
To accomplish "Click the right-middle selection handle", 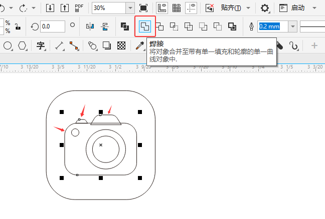I will pyautogui.click(x=140, y=145).
